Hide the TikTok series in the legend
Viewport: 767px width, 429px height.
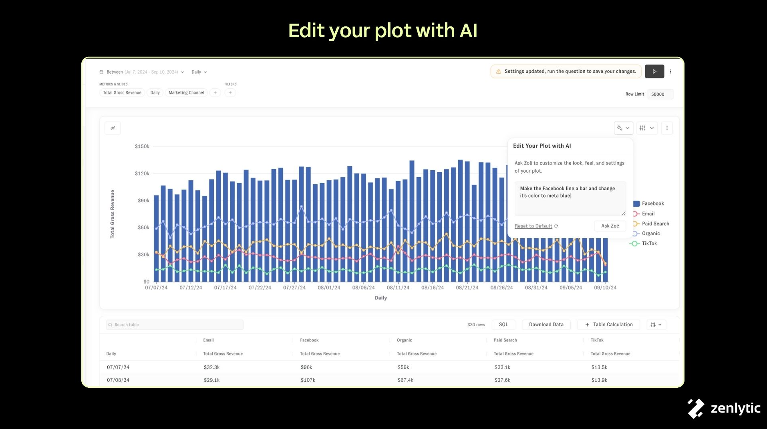(649, 243)
